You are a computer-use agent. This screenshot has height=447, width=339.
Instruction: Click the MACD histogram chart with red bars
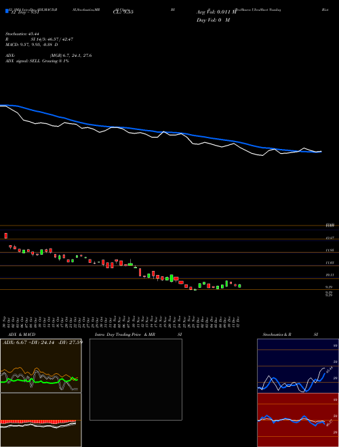[x=41, y=420]
